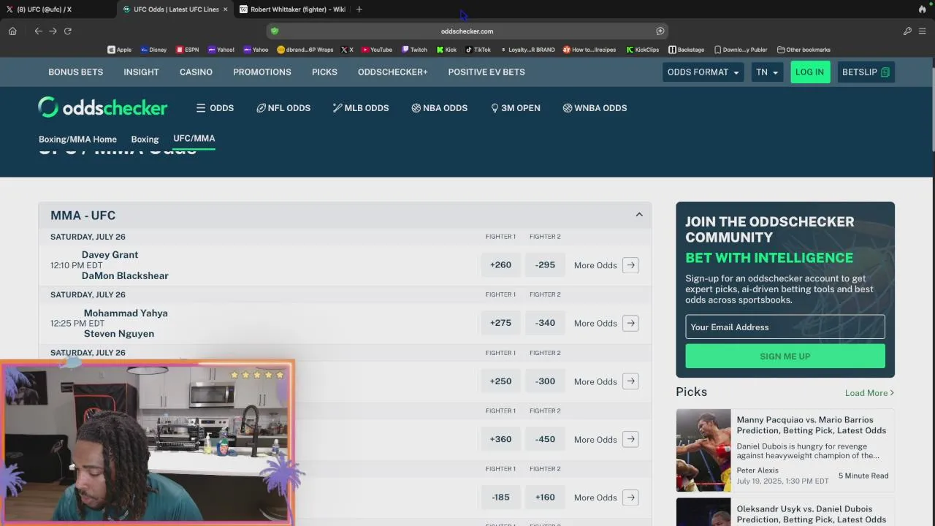
Task: Go to NBA ODDS
Action: [439, 108]
